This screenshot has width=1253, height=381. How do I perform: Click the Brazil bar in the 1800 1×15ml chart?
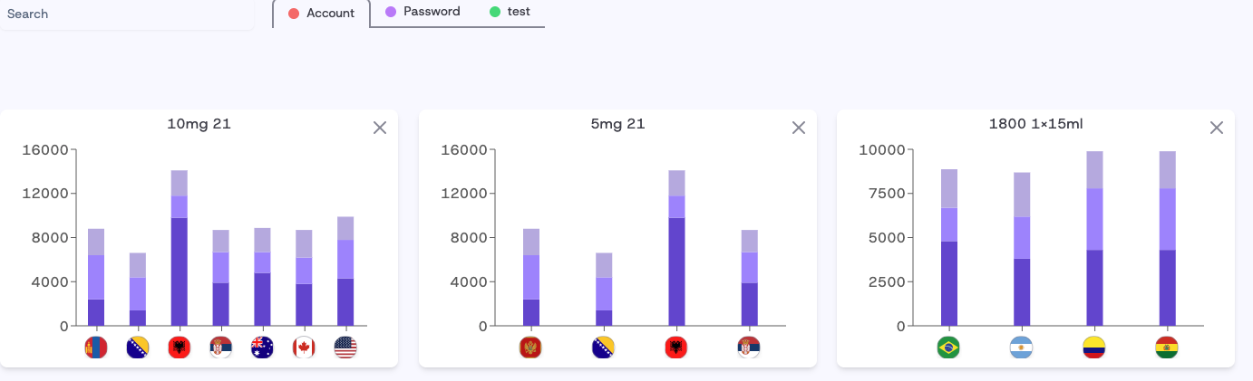point(949,247)
